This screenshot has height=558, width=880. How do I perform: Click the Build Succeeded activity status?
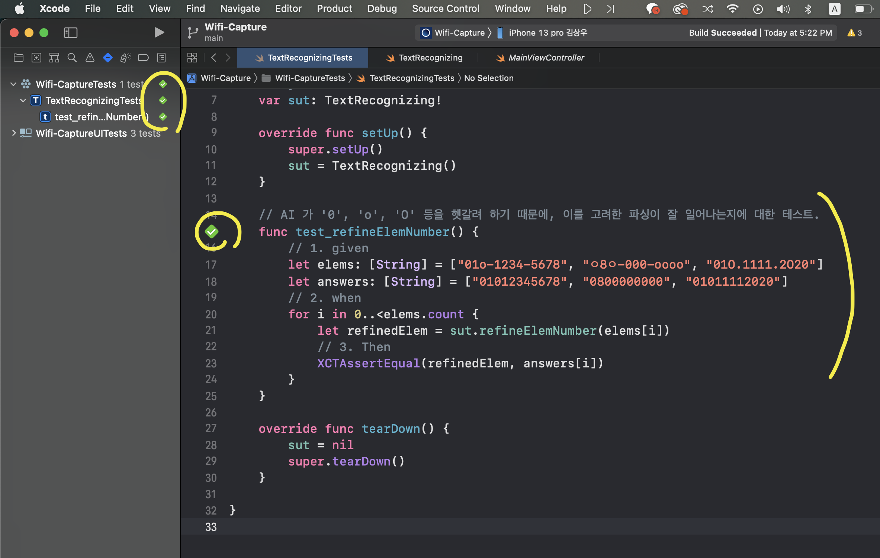pos(760,33)
